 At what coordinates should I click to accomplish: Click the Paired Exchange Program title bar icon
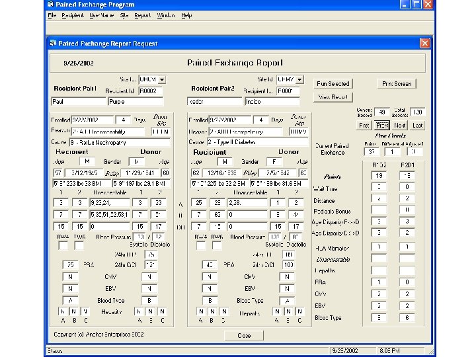click(52, 4)
